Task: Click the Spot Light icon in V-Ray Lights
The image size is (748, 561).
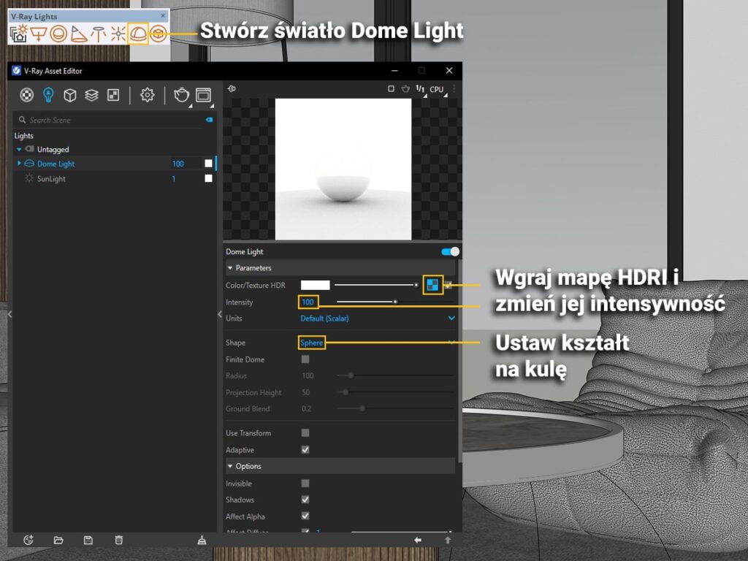Action: 78,33
